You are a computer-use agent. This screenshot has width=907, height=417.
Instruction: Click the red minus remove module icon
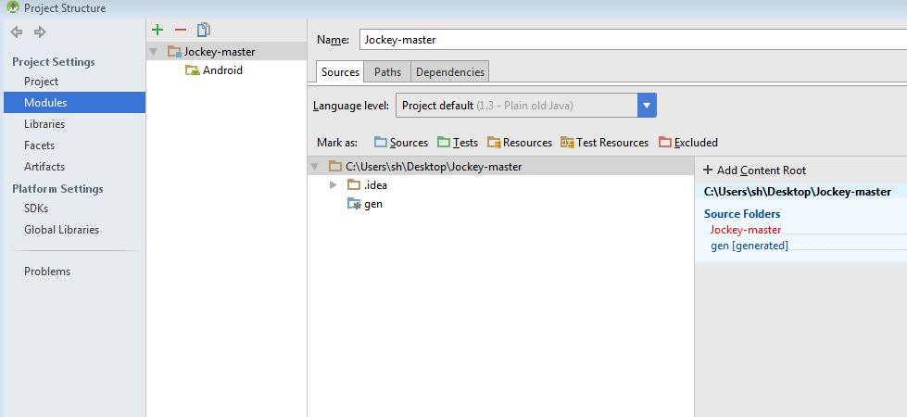(x=181, y=31)
